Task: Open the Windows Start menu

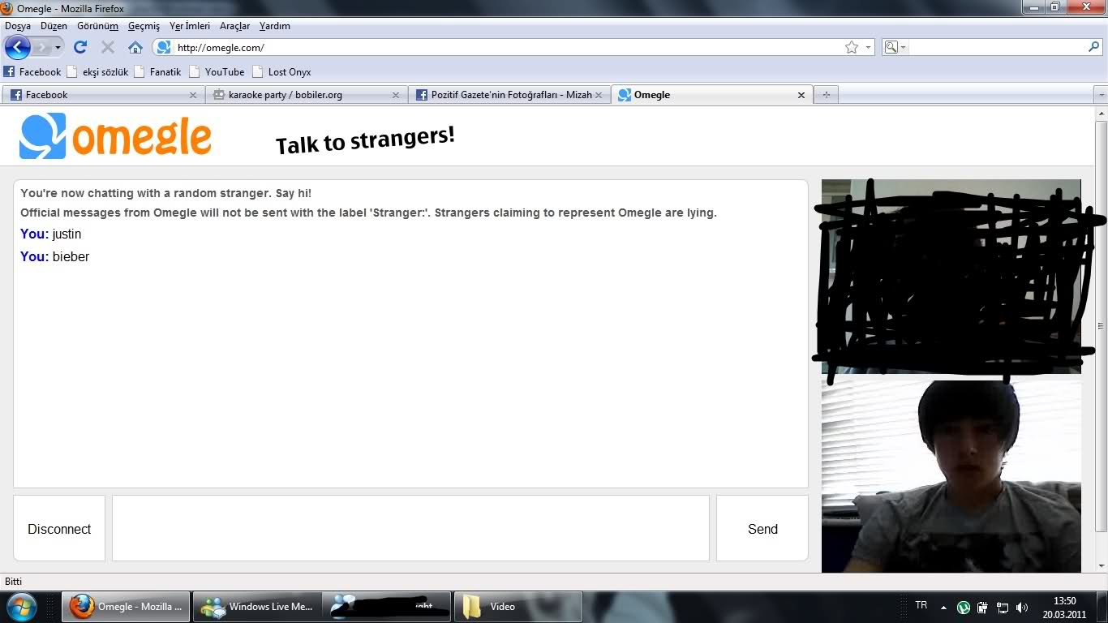Action: pyautogui.click(x=22, y=607)
